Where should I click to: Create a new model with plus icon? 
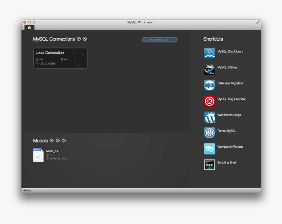coord(51,140)
